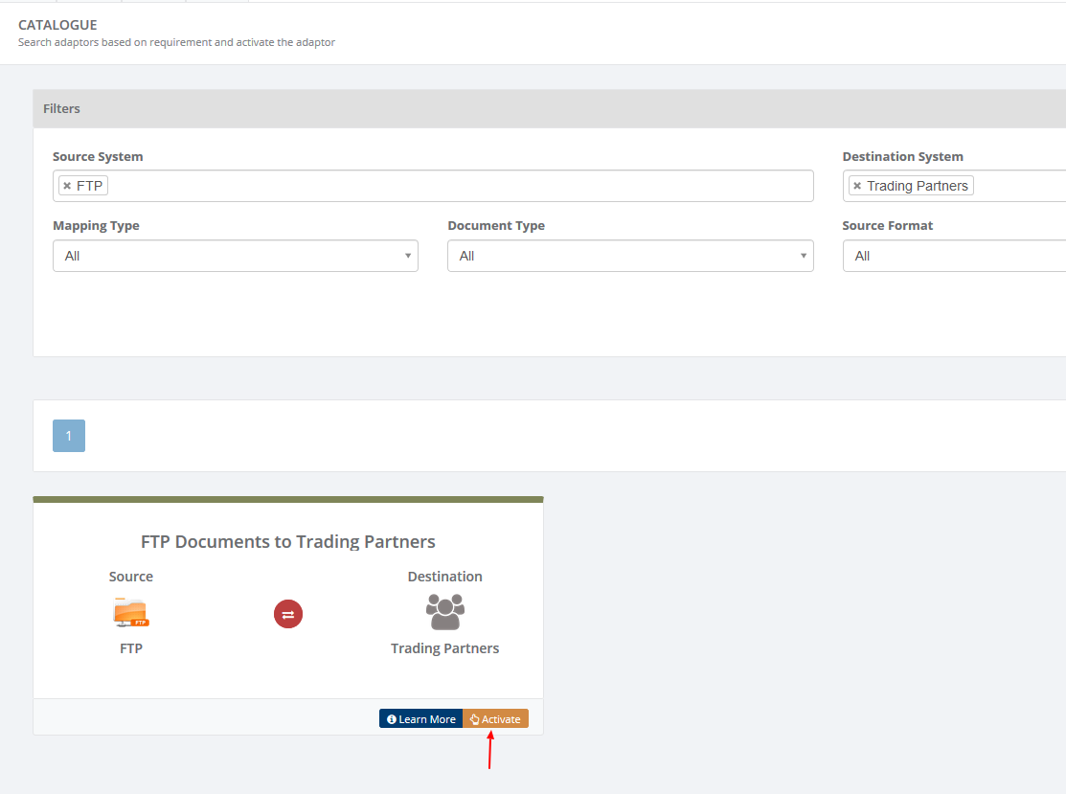This screenshot has height=794, width=1066.
Task: Click the Mapping Type label
Action: pos(96,226)
